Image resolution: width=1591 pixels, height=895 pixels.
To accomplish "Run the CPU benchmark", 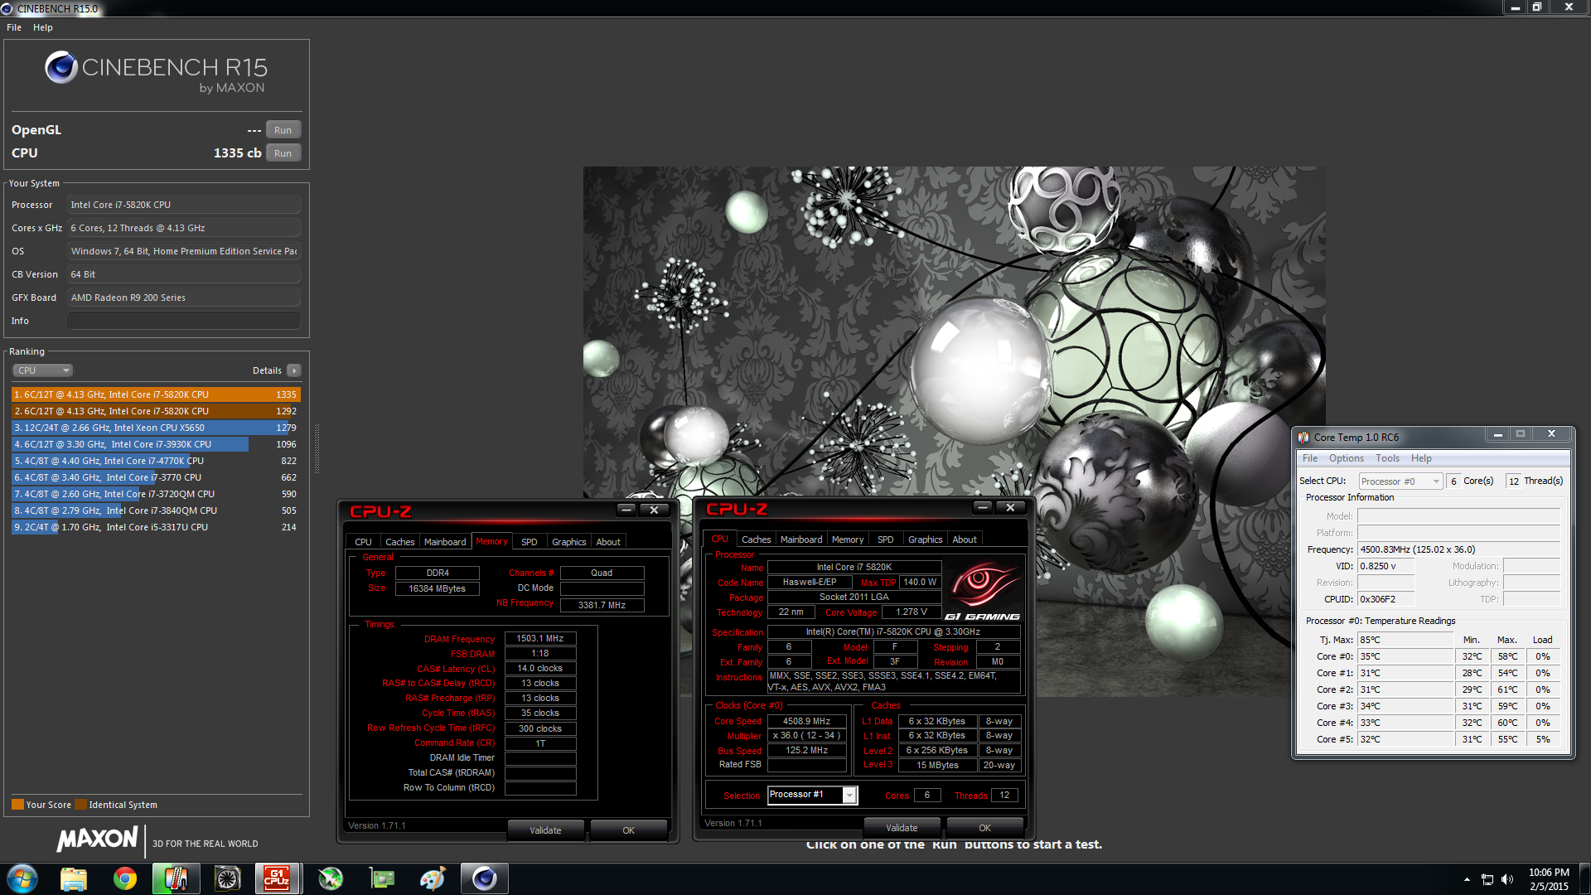I will click(283, 153).
